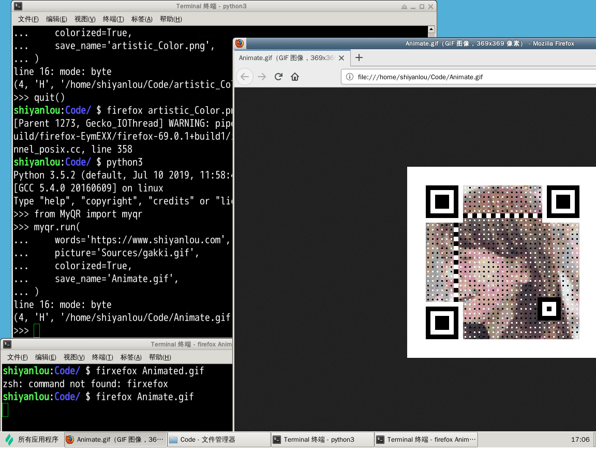This screenshot has width=596, height=464.
Task: Click Firefox logo icon in title bar
Action: (240, 43)
